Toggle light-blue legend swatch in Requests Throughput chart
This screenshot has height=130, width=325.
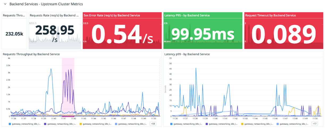[x=116, y=124]
